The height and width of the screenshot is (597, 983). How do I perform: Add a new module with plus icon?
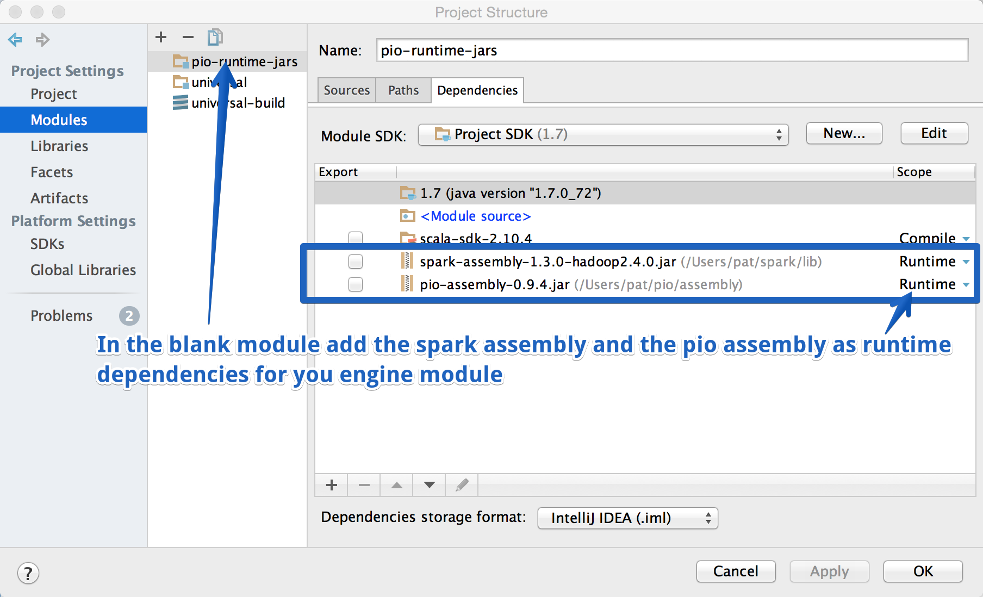[x=160, y=37]
